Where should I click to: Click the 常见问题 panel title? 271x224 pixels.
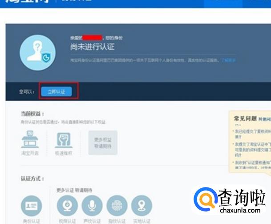click(245, 118)
